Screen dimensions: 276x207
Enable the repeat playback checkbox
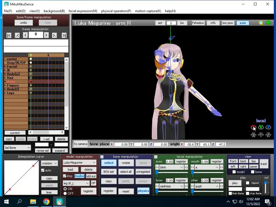[x=247, y=183]
